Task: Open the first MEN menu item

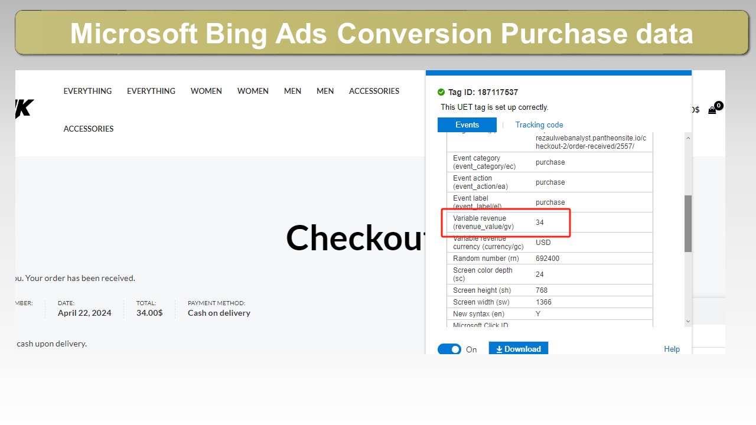Action: [x=292, y=91]
